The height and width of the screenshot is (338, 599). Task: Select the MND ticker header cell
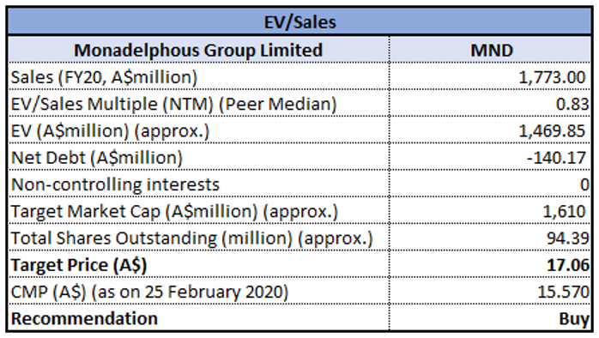click(491, 50)
